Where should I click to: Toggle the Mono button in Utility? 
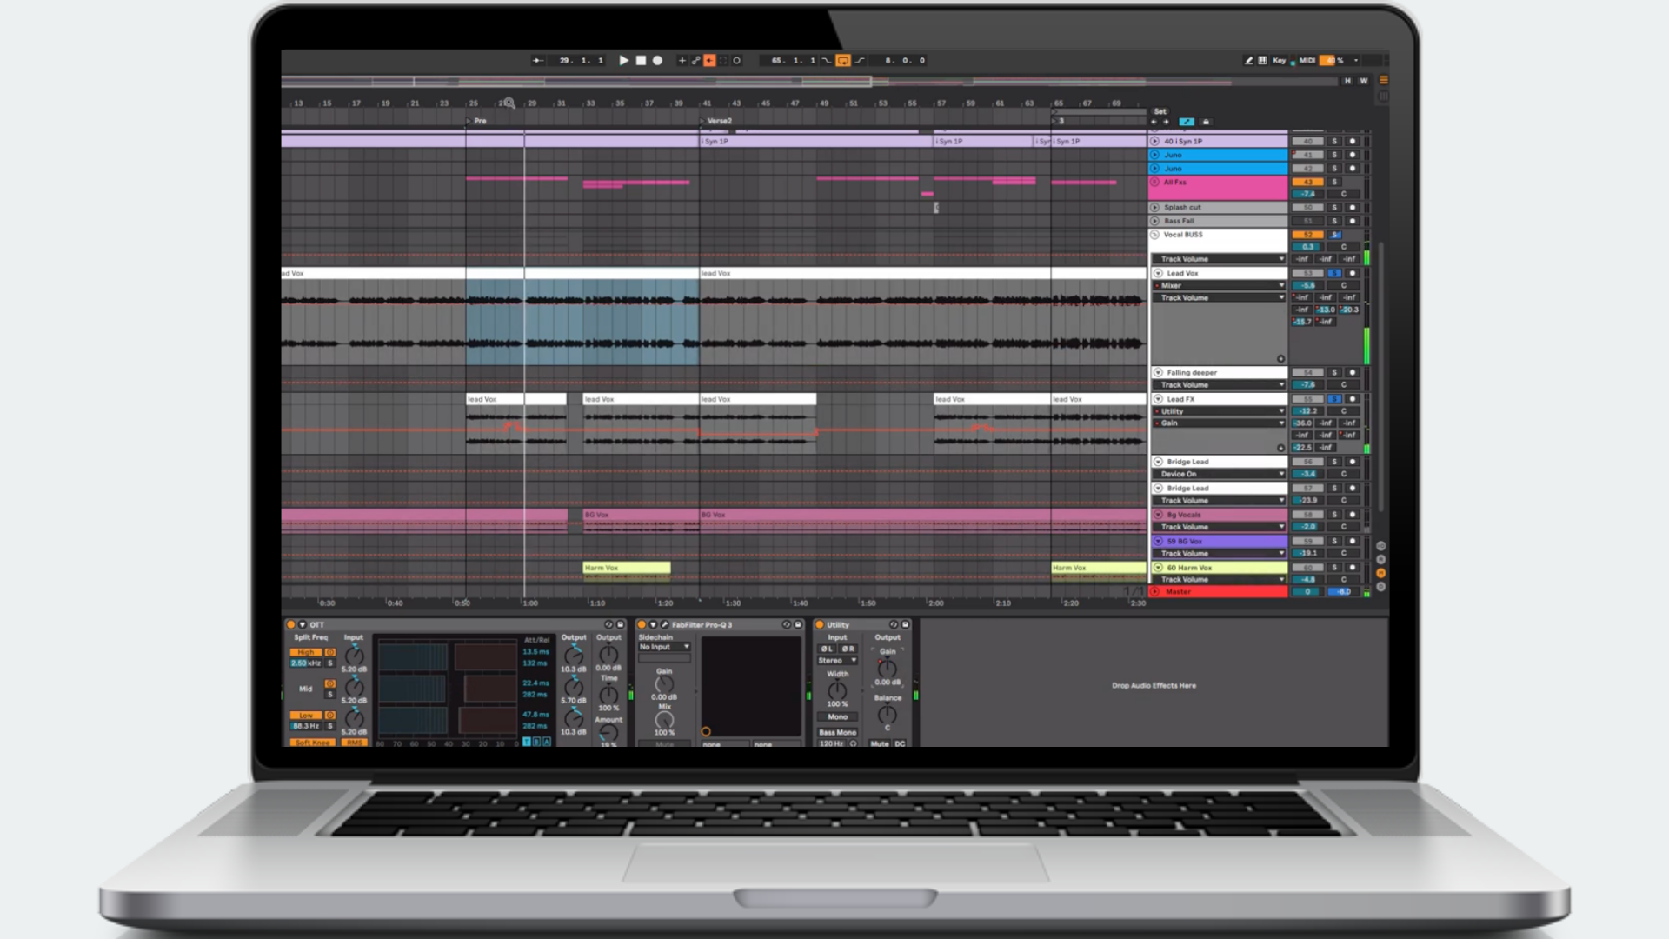pyautogui.click(x=837, y=716)
